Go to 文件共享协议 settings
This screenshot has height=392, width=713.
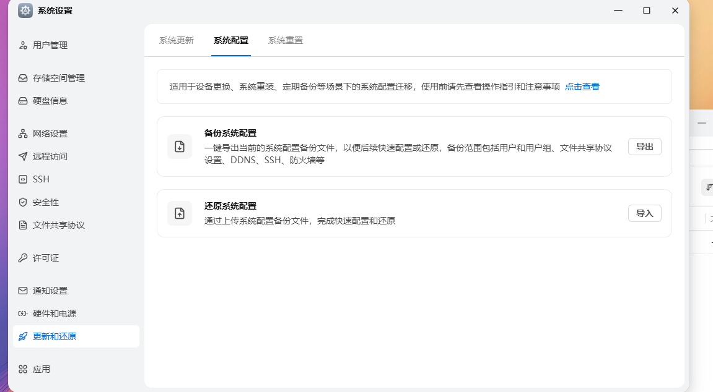click(76, 225)
